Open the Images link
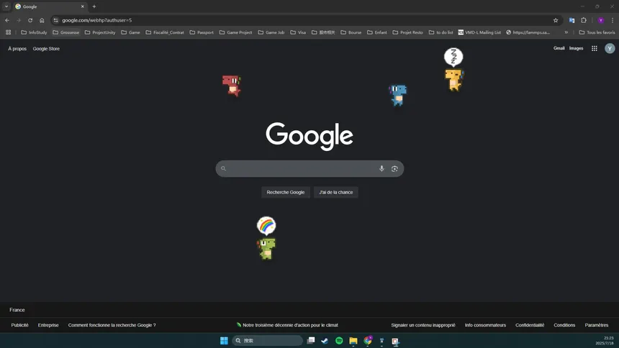This screenshot has width=619, height=348. [x=576, y=48]
